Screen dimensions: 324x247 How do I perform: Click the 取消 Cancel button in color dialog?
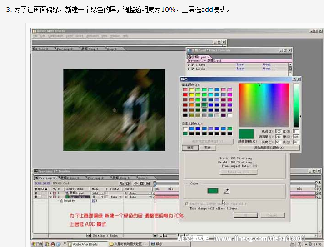tap(208, 148)
